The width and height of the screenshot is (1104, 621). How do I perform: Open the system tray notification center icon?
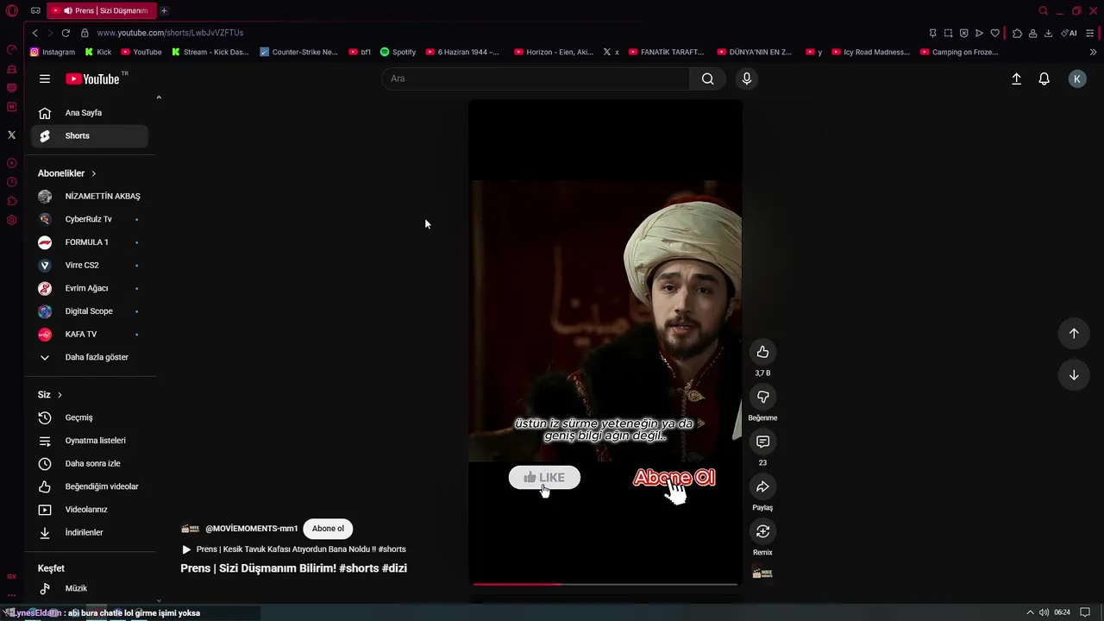coord(1085,612)
